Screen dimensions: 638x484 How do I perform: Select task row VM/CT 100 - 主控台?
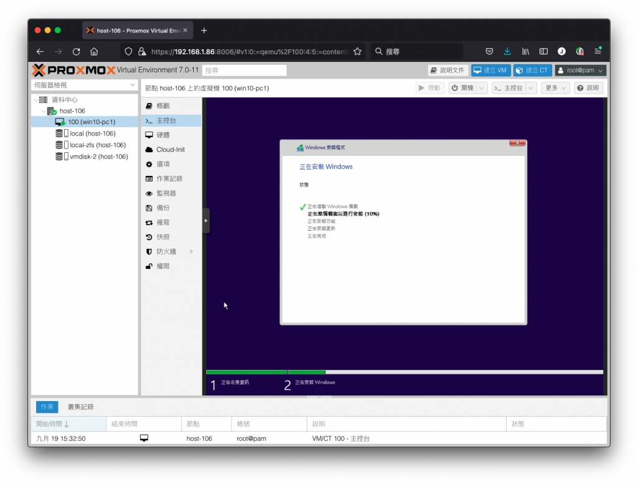318,438
